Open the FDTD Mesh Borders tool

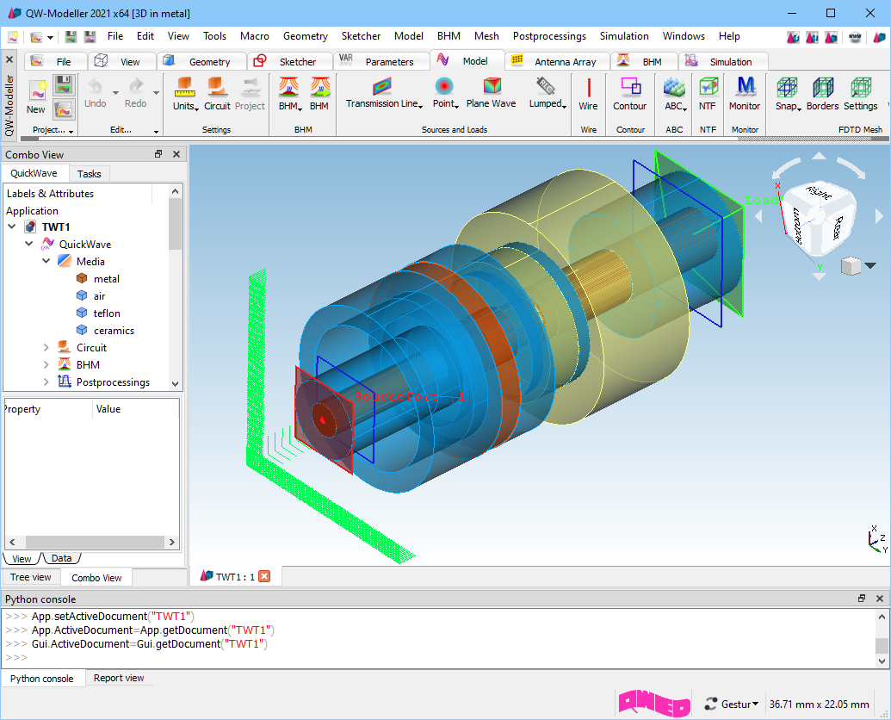click(x=822, y=94)
